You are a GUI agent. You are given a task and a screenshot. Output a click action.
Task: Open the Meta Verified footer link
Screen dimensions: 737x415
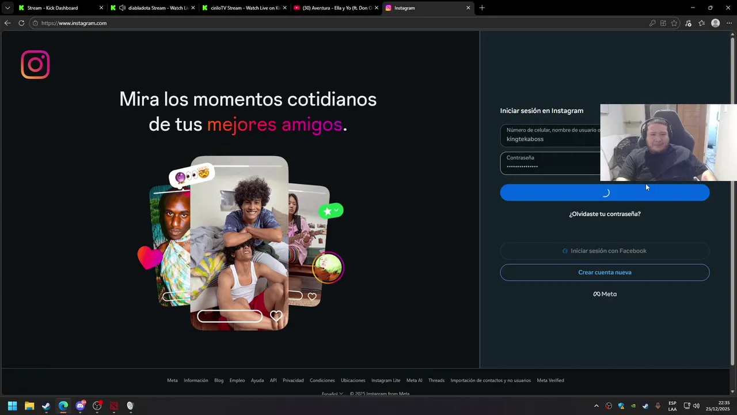coord(550,380)
